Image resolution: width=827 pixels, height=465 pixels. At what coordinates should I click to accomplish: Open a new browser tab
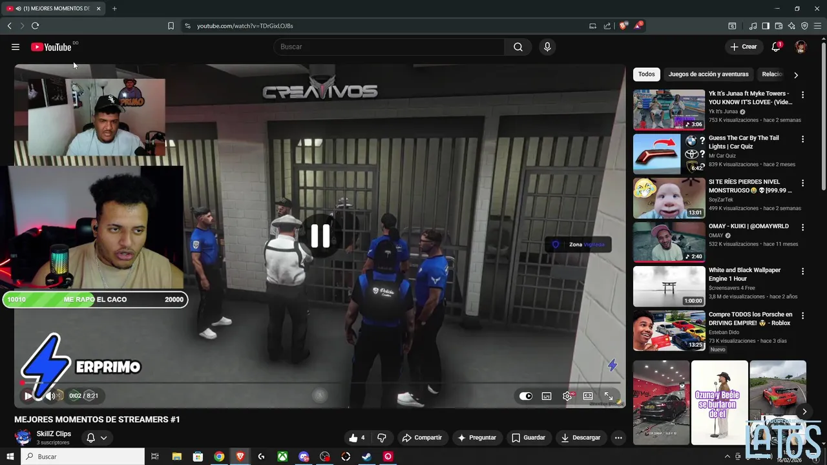[x=114, y=8]
